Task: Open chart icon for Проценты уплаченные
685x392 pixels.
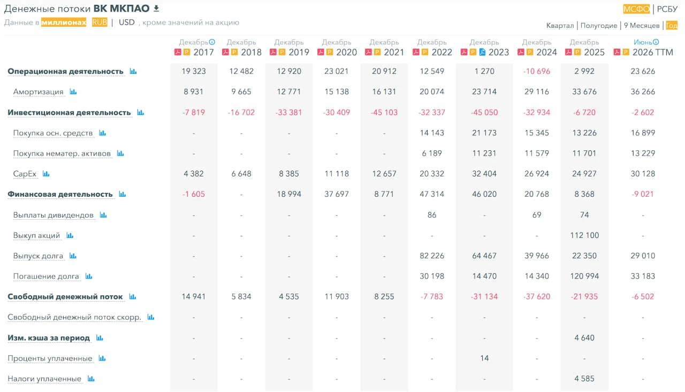Action: click(x=102, y=358)
